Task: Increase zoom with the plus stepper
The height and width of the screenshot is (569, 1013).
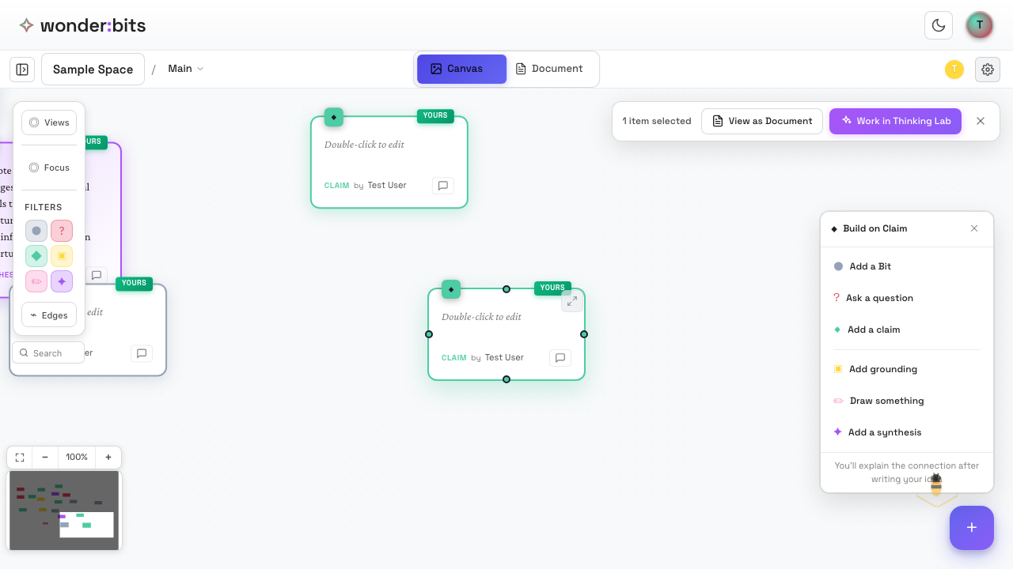Action: tap(108, 457)
